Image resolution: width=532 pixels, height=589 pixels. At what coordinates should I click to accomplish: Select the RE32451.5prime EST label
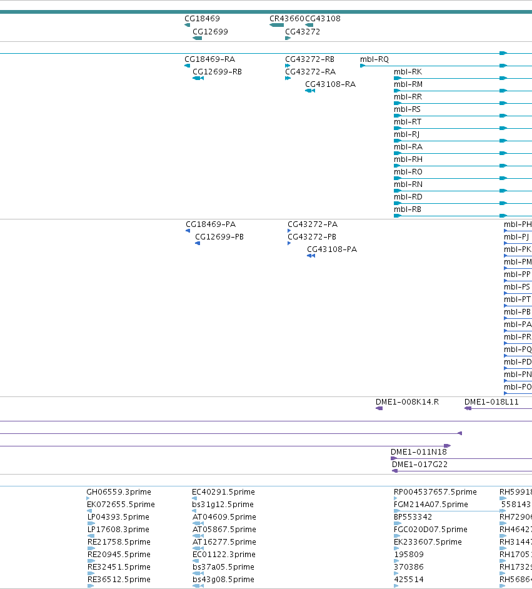[119, 567]
